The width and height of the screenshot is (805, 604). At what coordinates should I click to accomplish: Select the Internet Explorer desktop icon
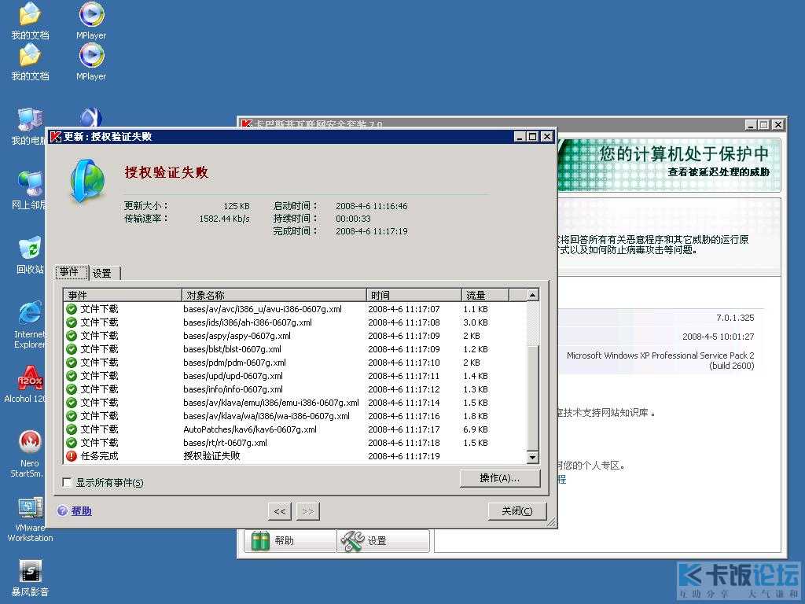(x=30, y=325)
